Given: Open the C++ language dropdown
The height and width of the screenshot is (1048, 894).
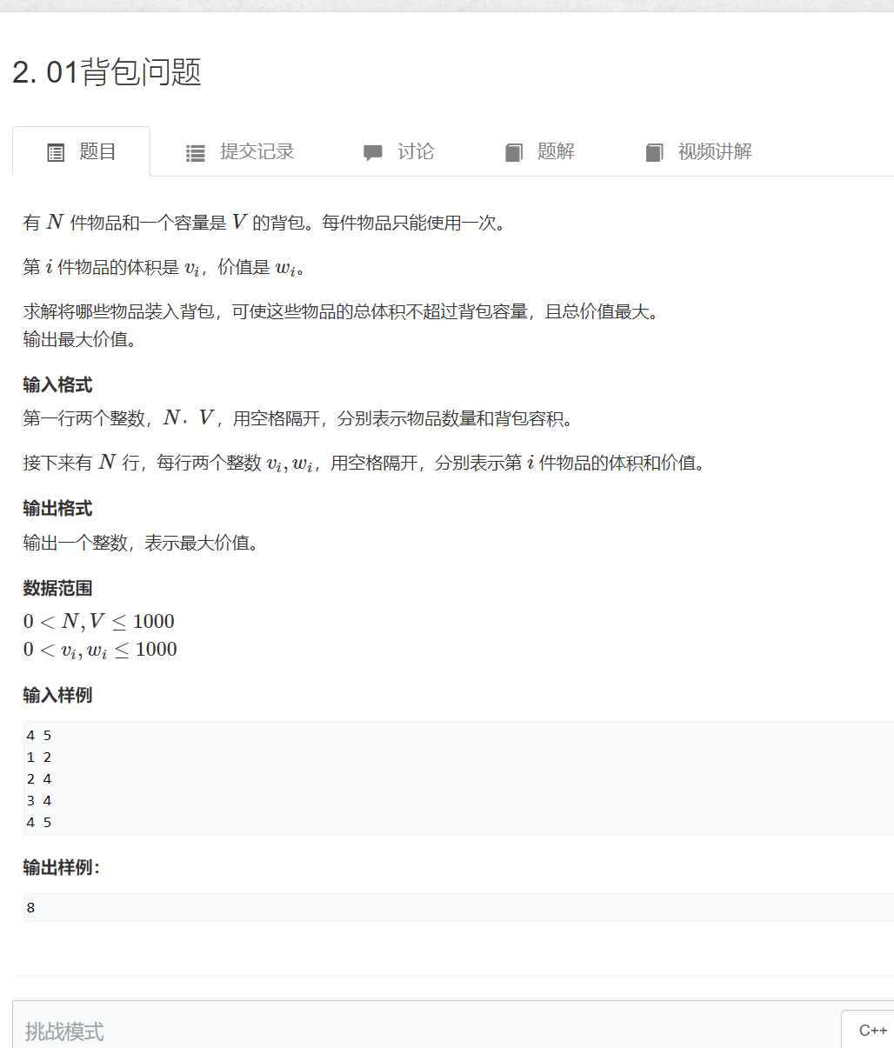Looking at the screenshot, I should 868,1030.
